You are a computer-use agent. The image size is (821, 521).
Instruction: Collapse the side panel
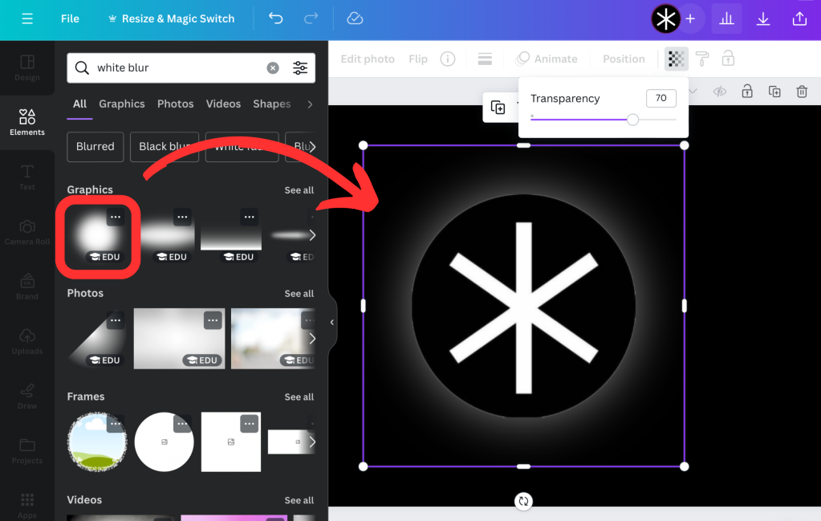pos(332,323)
